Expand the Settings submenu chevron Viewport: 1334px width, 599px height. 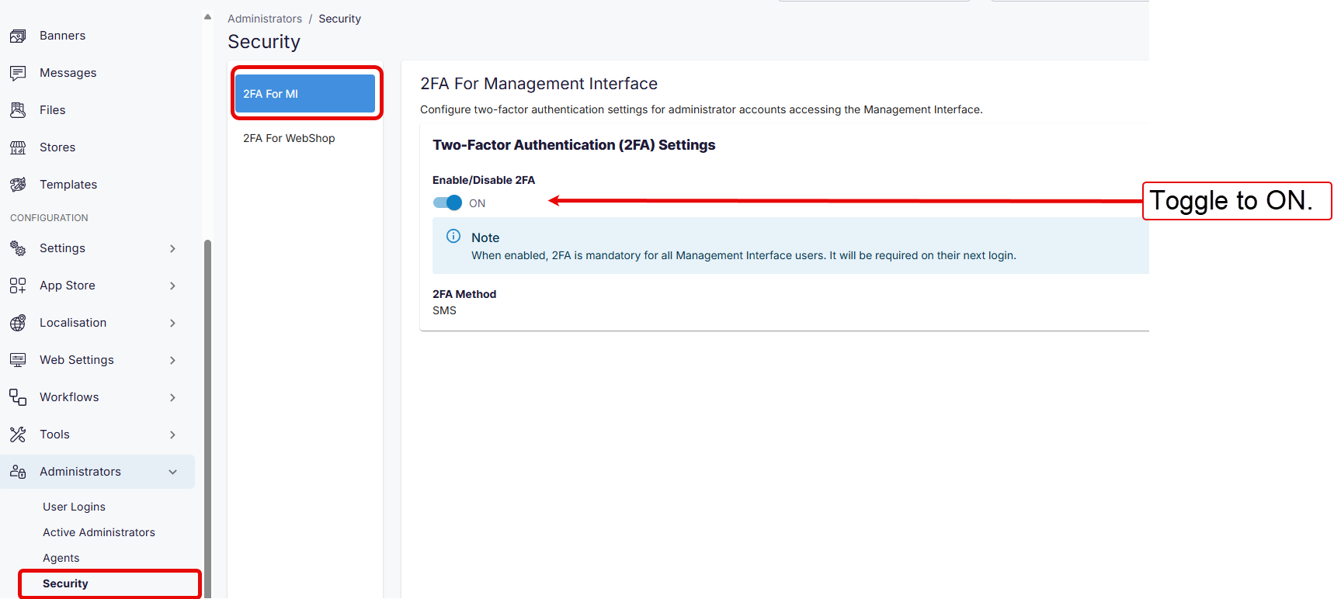coord(172,248)
